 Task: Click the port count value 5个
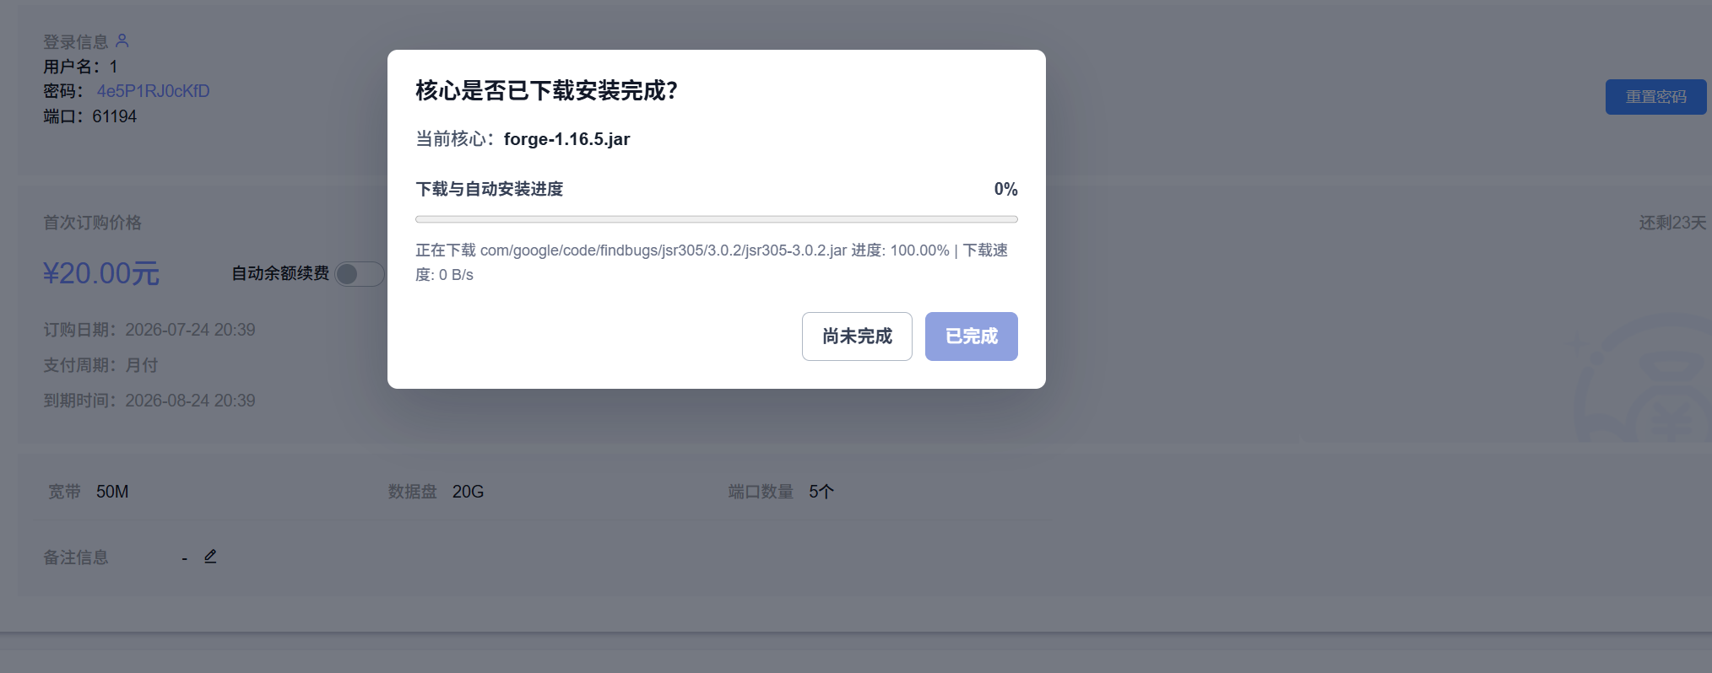[821, 492]
